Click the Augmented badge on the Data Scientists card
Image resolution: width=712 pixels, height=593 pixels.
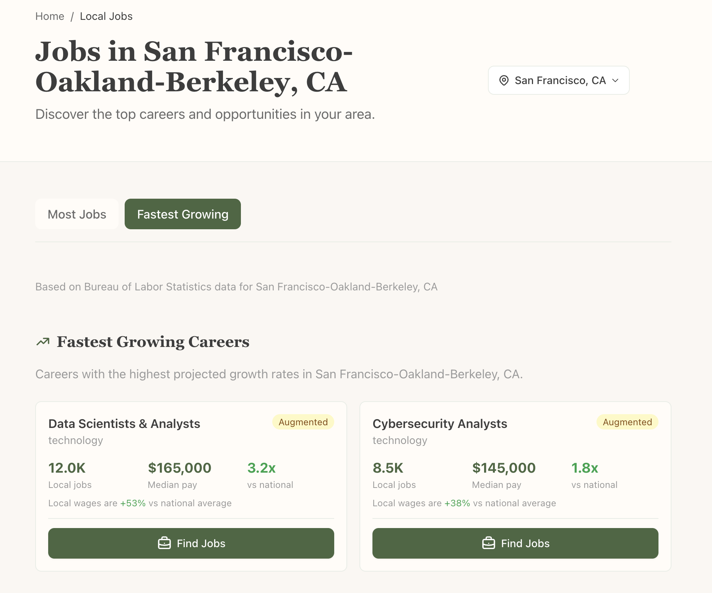click(303, 422)
